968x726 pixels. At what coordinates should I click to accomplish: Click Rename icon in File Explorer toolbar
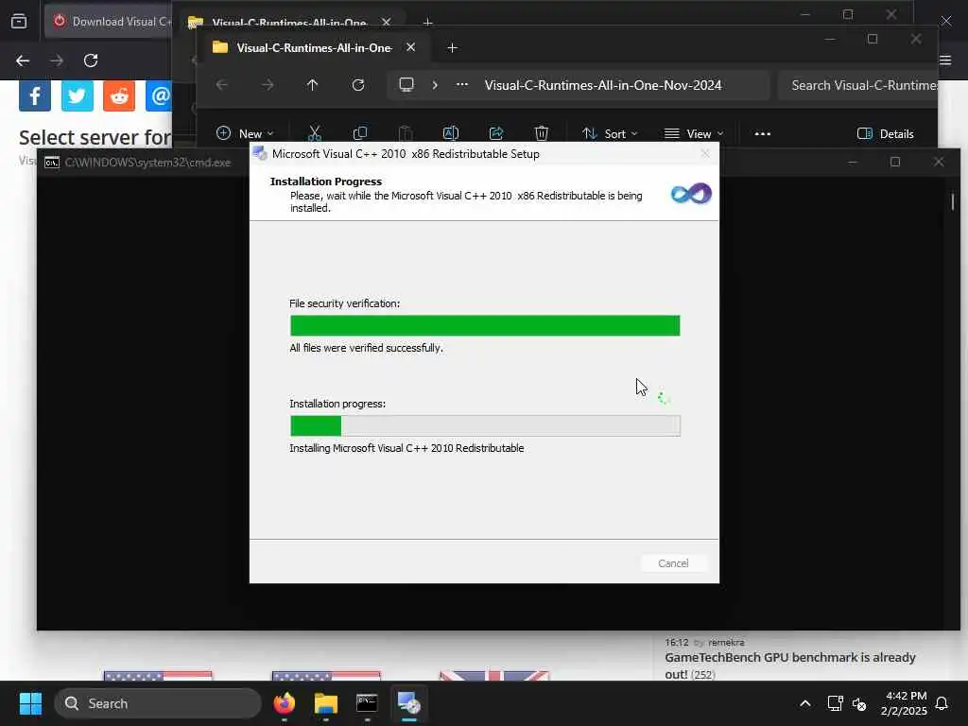(451, 133)
